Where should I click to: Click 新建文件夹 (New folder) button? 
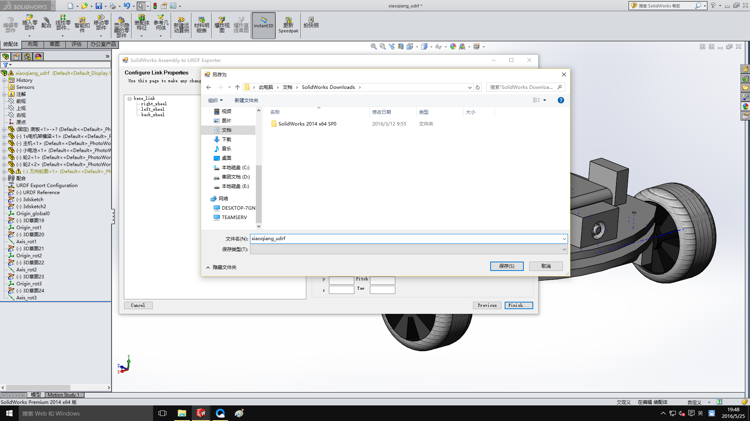(246, 101)
